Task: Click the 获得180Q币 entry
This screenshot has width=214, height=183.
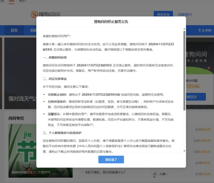Action: click(x=202, y=152)
